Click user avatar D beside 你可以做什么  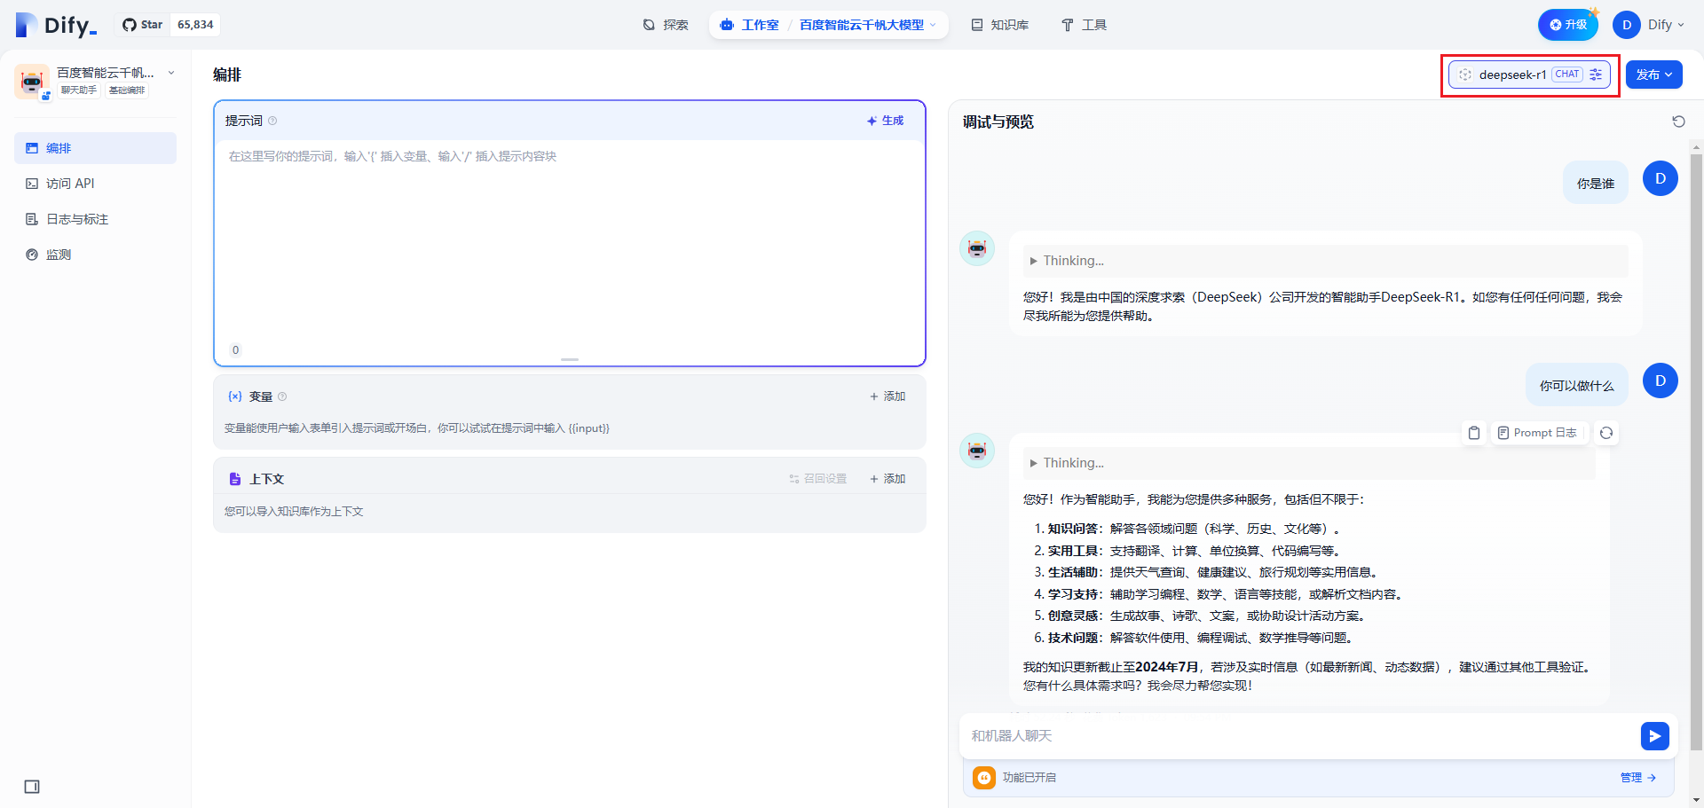[x=1661, y=380]
